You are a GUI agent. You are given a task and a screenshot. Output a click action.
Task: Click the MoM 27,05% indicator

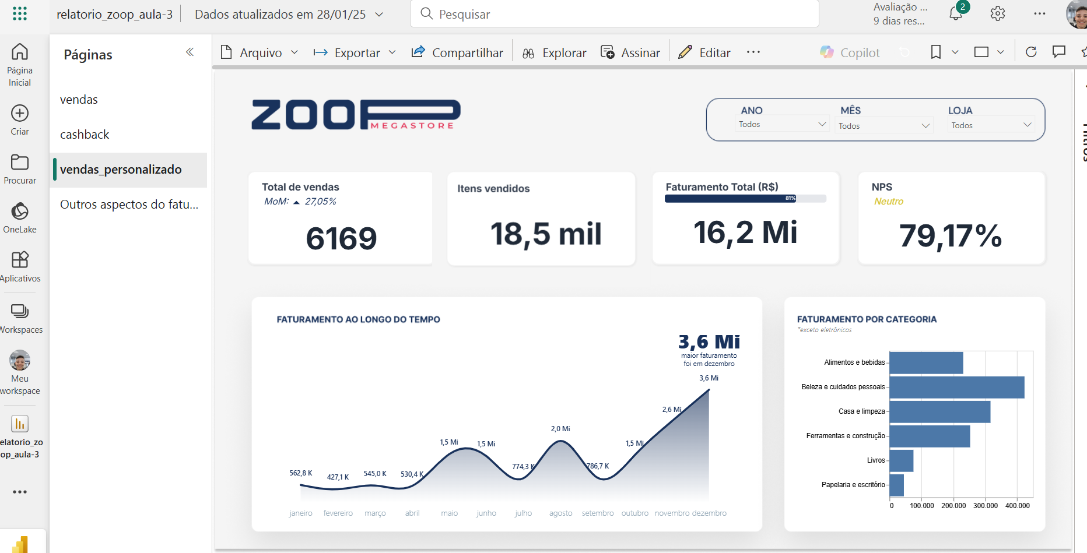click(x=300, y=202)
